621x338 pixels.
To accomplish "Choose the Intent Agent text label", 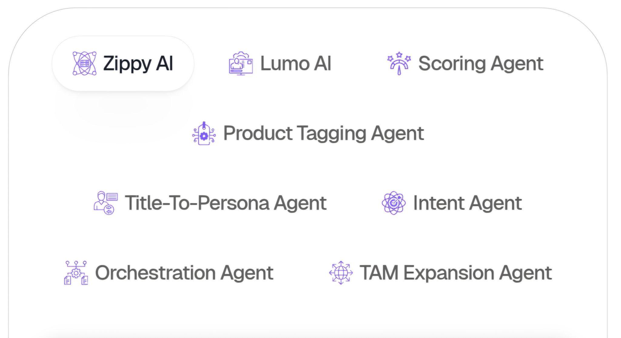I will point(467,203).
